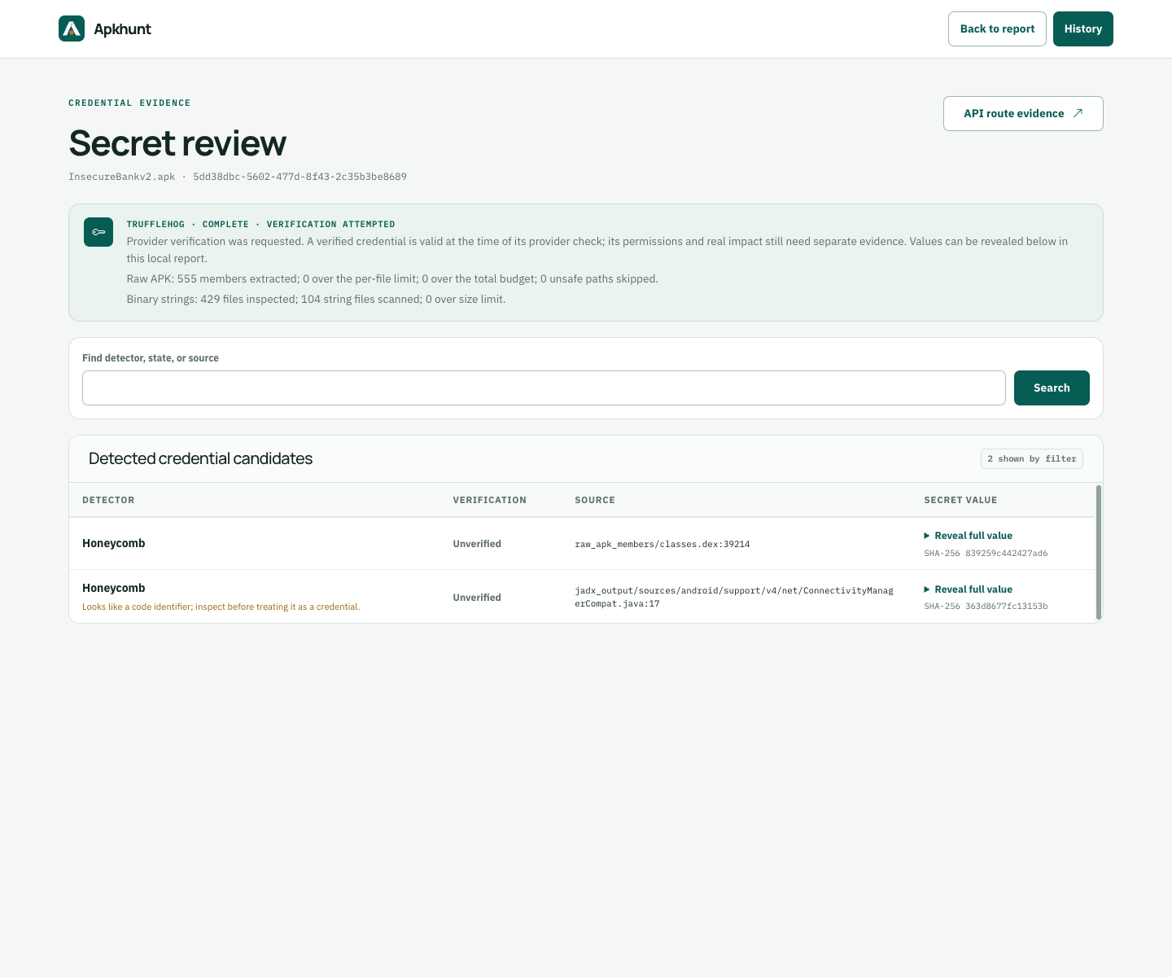The height and width of the screenshot is (977, 1172).
Task: Click the Detected credential candidates heading
Action: click(200, 458)
